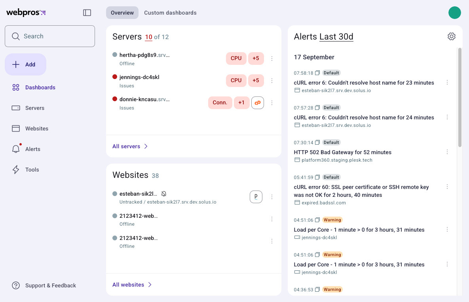Click the Plesk icon on esteban website
This screenshot has height=302, width=469.
click(x=256, y=197)
